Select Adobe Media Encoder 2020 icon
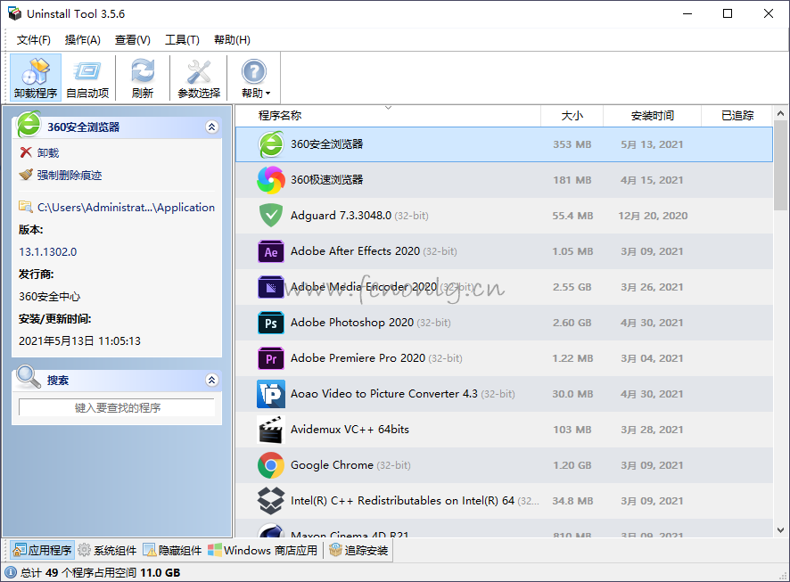790x582 pixels. (271, 287)
